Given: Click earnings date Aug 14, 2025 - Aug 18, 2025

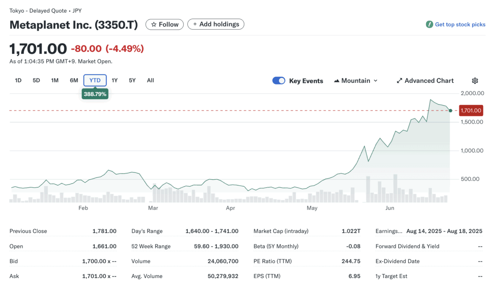Looking at the screenshot, I should click(x=444, y=231).
